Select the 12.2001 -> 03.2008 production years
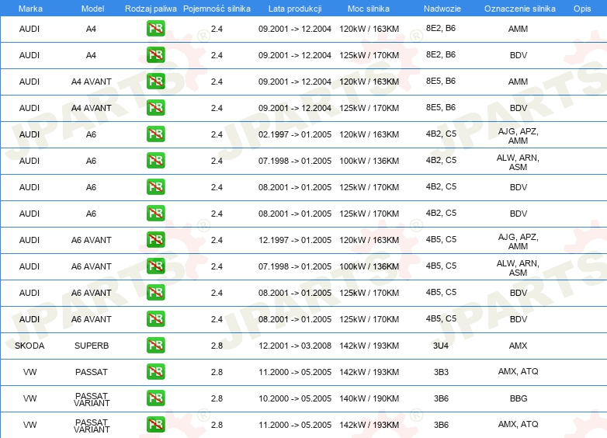The image size is (607, 438). tap(295, 346)
